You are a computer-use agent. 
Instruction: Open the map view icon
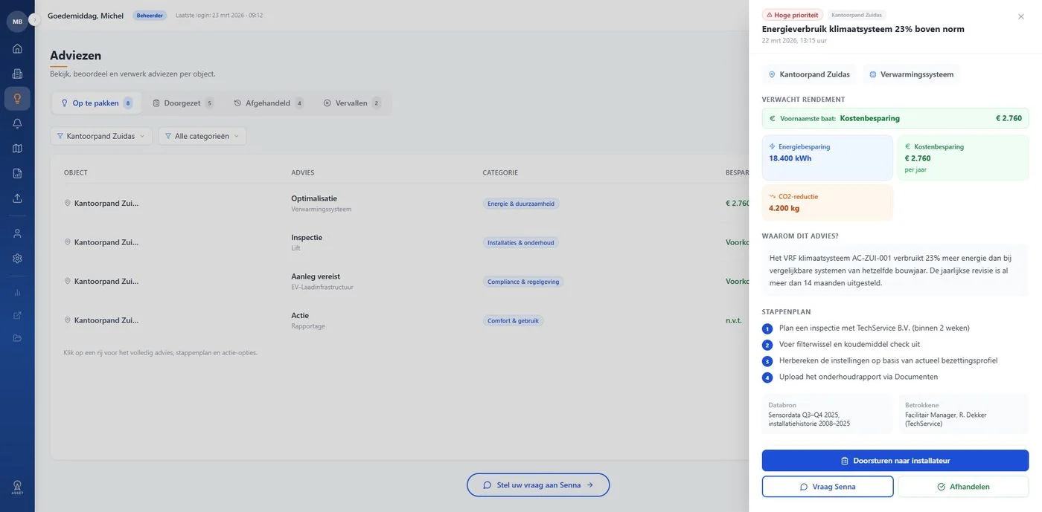(x=17, y=149)
